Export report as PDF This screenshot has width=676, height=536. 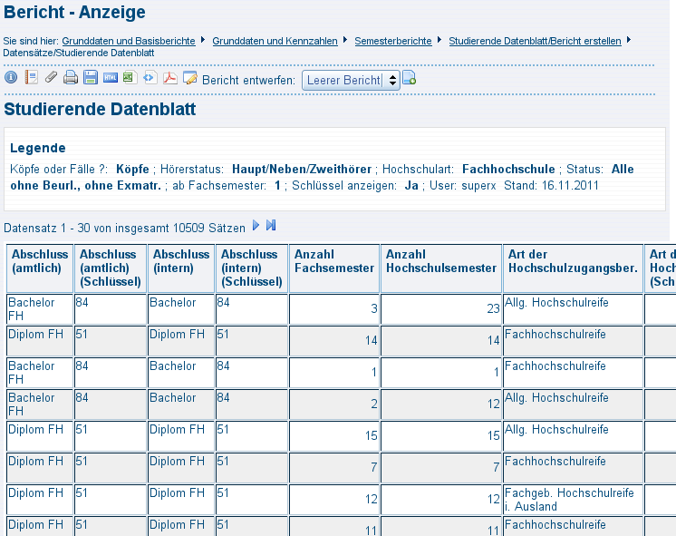(169, 78)
